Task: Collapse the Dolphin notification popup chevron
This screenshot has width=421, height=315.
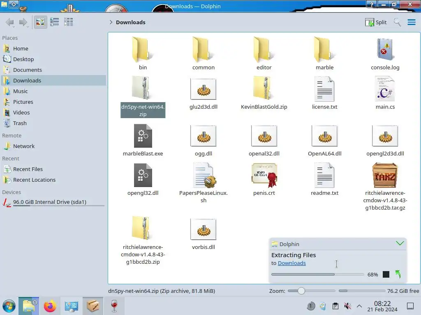Action: [400, 243]
